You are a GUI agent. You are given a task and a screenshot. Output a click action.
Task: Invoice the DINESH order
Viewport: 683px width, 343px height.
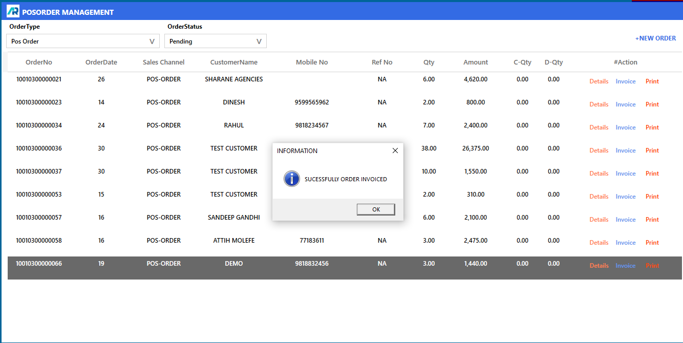625,104
